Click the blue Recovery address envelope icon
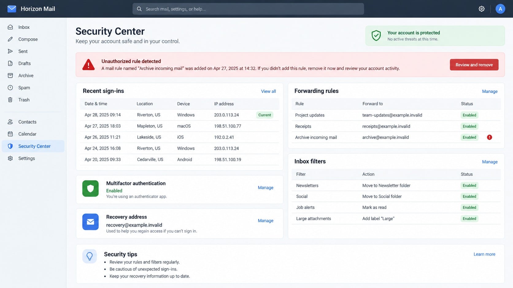This screenshot has height=288, width=513. coord(91,222)
